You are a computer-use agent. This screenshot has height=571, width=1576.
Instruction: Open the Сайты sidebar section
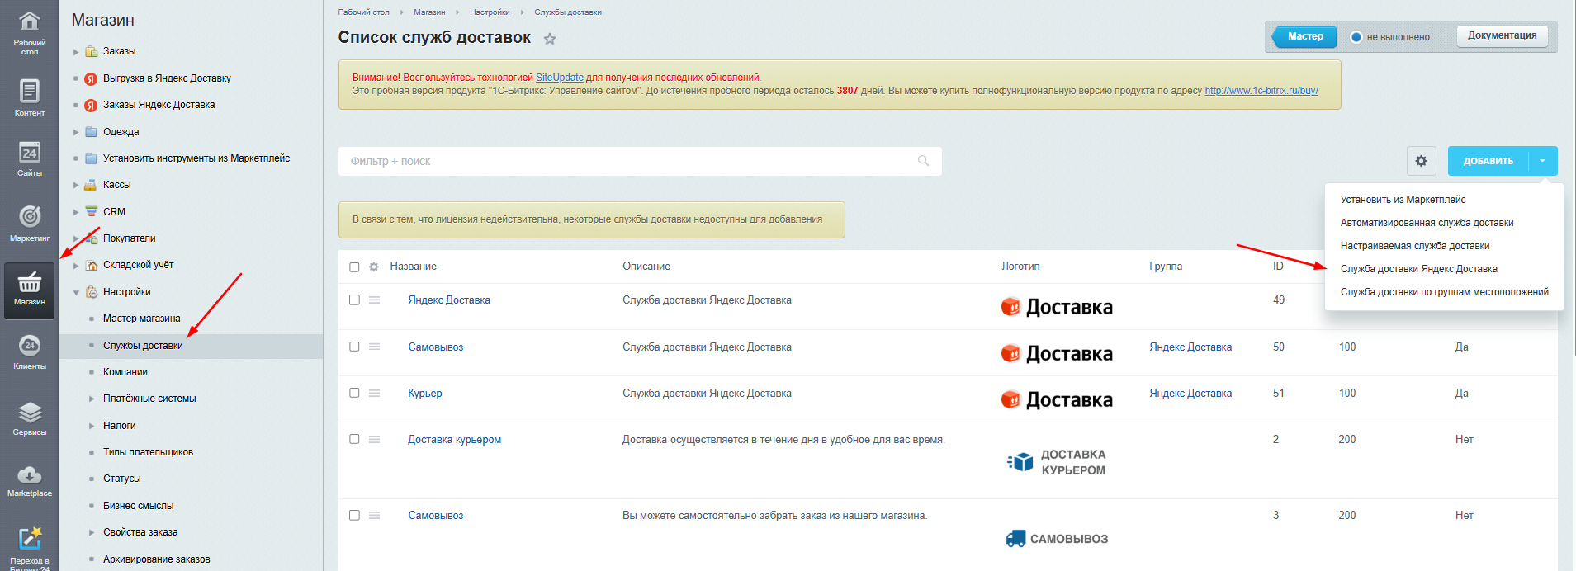[30, 158]
